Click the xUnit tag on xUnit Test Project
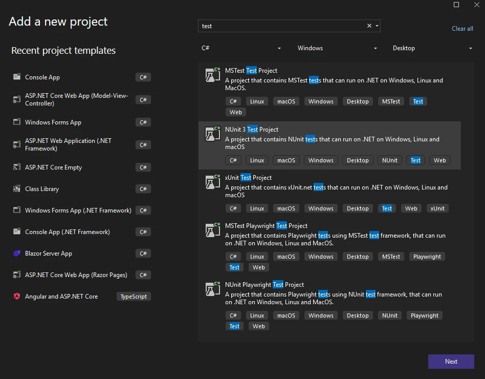485x379 pixels. 437,208
